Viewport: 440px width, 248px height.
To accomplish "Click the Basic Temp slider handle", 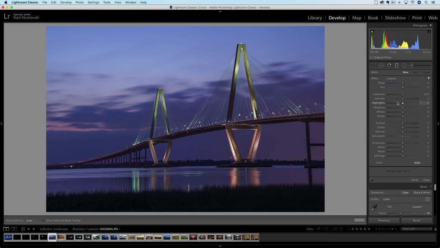I will point(400,214).
